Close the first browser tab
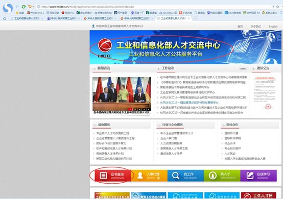The height and width of the screenshot is (199, 283). (42, 18)
